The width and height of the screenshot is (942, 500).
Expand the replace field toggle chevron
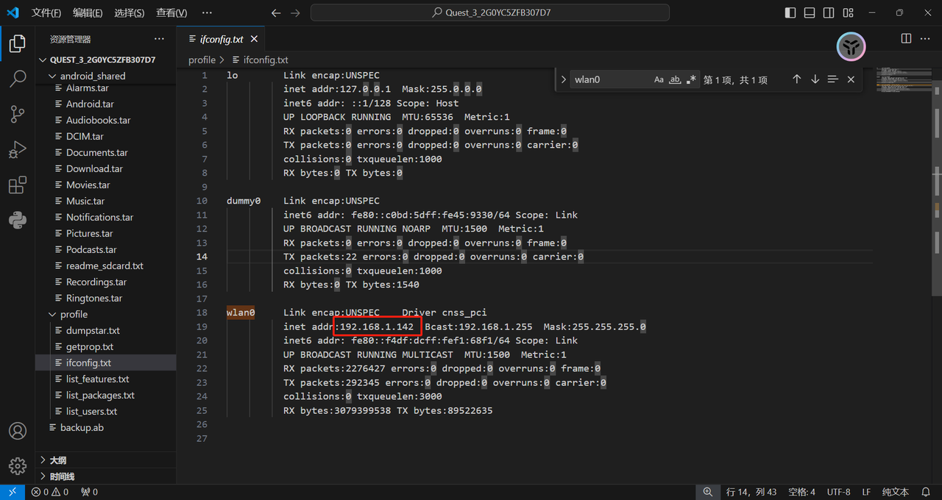pyautogui.click(x=563, y=79)
